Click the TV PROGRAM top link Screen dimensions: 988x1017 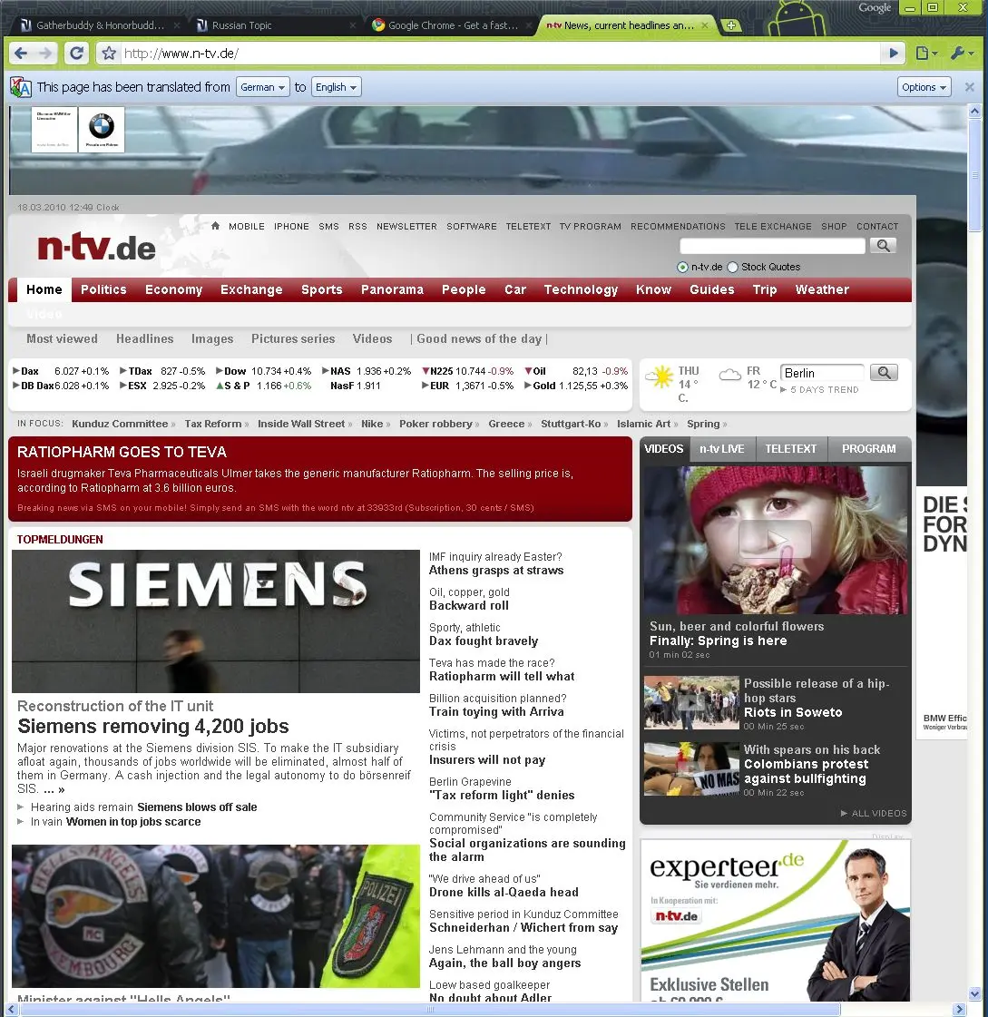pos(591,227)
